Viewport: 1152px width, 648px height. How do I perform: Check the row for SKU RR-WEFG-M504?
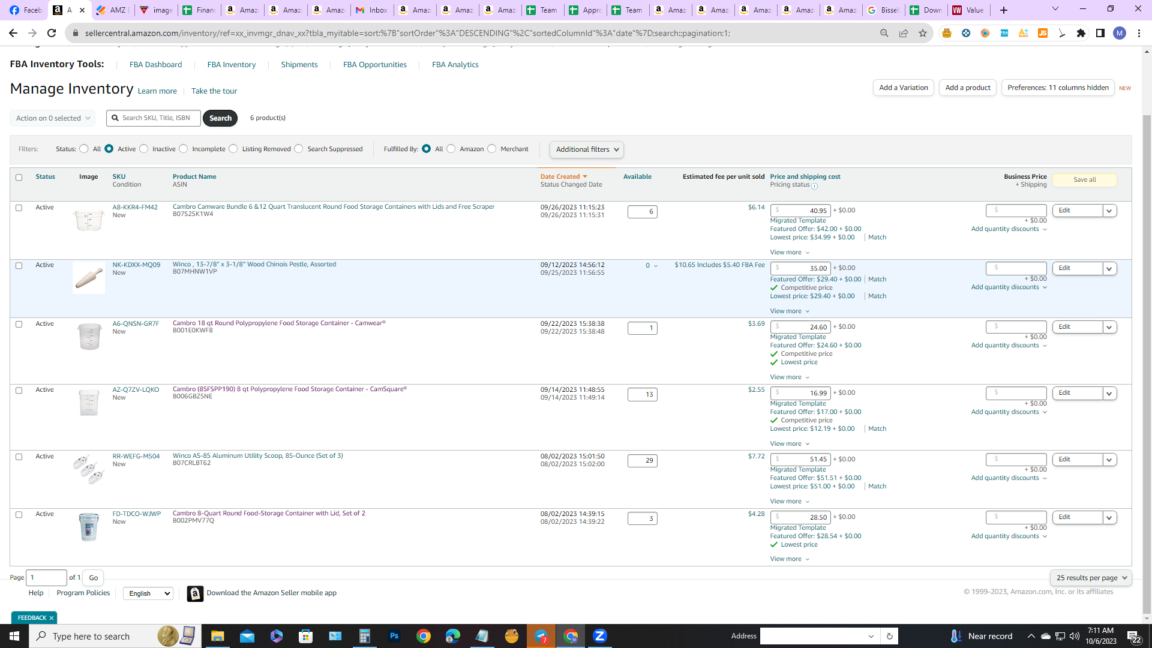tap(19, 457)
